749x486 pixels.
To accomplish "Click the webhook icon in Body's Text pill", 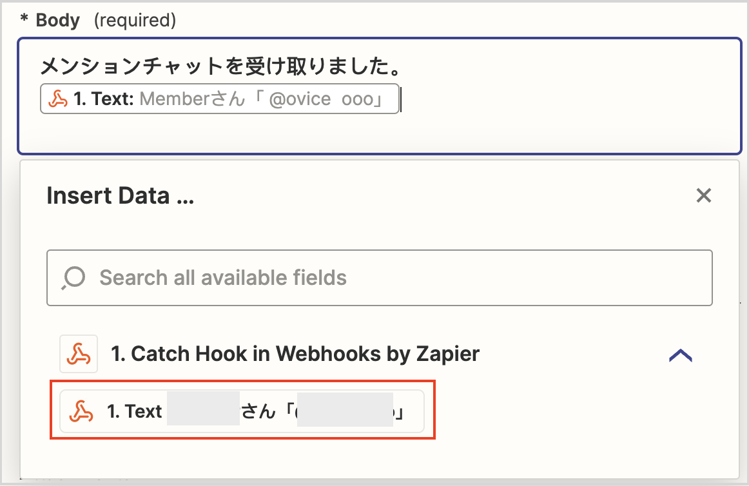I will coord(58,99).
